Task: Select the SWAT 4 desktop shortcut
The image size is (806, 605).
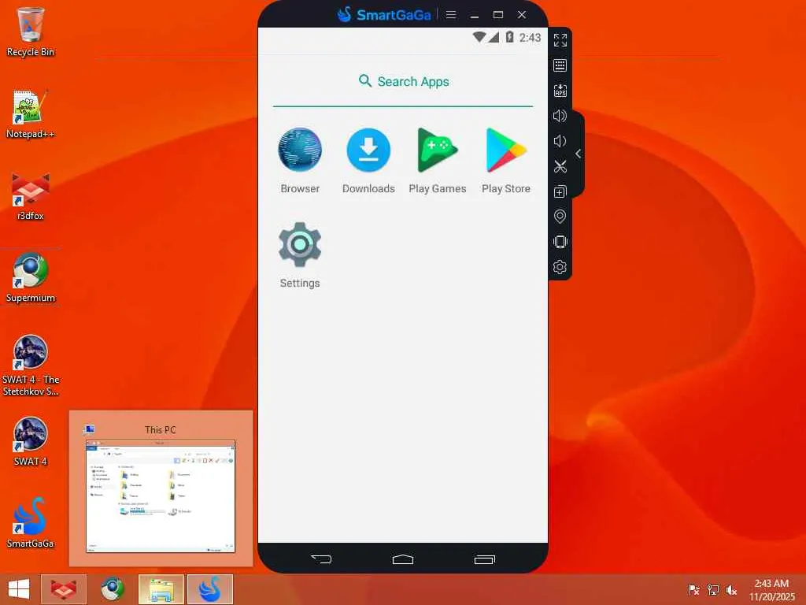Action: click(31, 442)
